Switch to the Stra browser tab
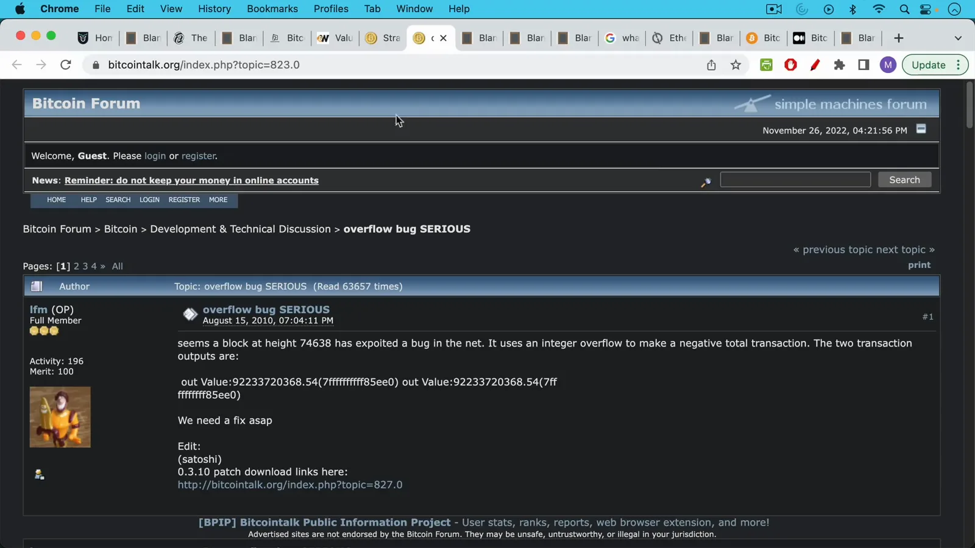975x548 pixels. tap(383, 38)
